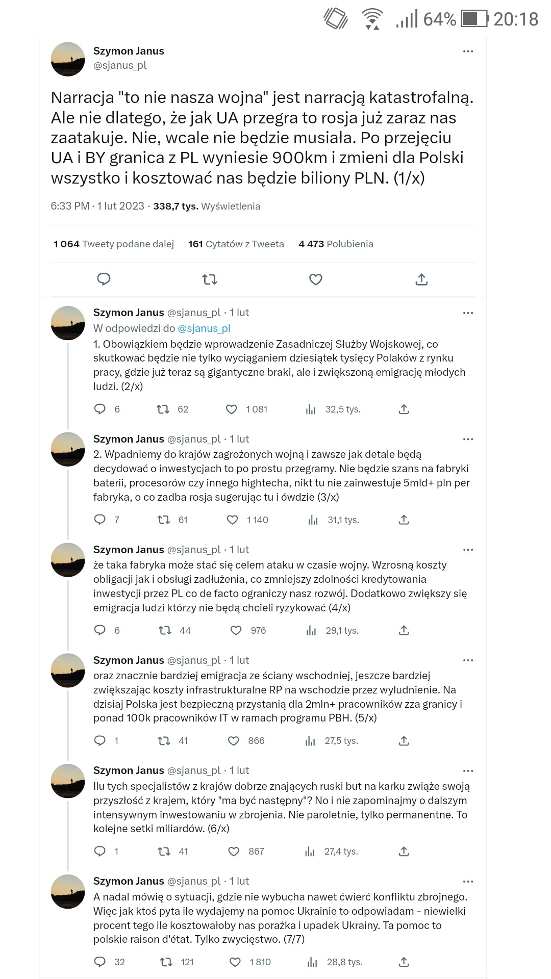Show the 4 473 Polubienia list
The image size is (551, 979).
[336, 244]
